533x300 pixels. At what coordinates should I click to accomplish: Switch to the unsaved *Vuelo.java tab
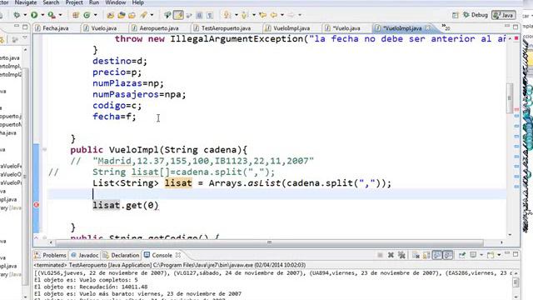pyautogui.click(x=346, y=28)
